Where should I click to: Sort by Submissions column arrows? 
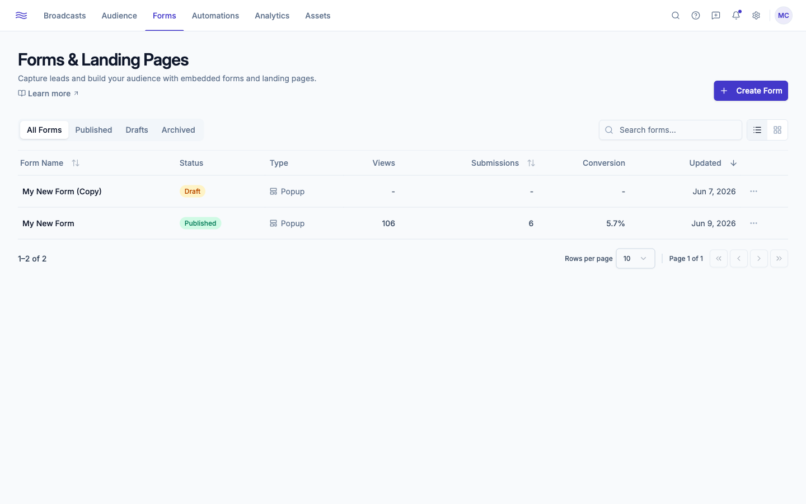531,163
